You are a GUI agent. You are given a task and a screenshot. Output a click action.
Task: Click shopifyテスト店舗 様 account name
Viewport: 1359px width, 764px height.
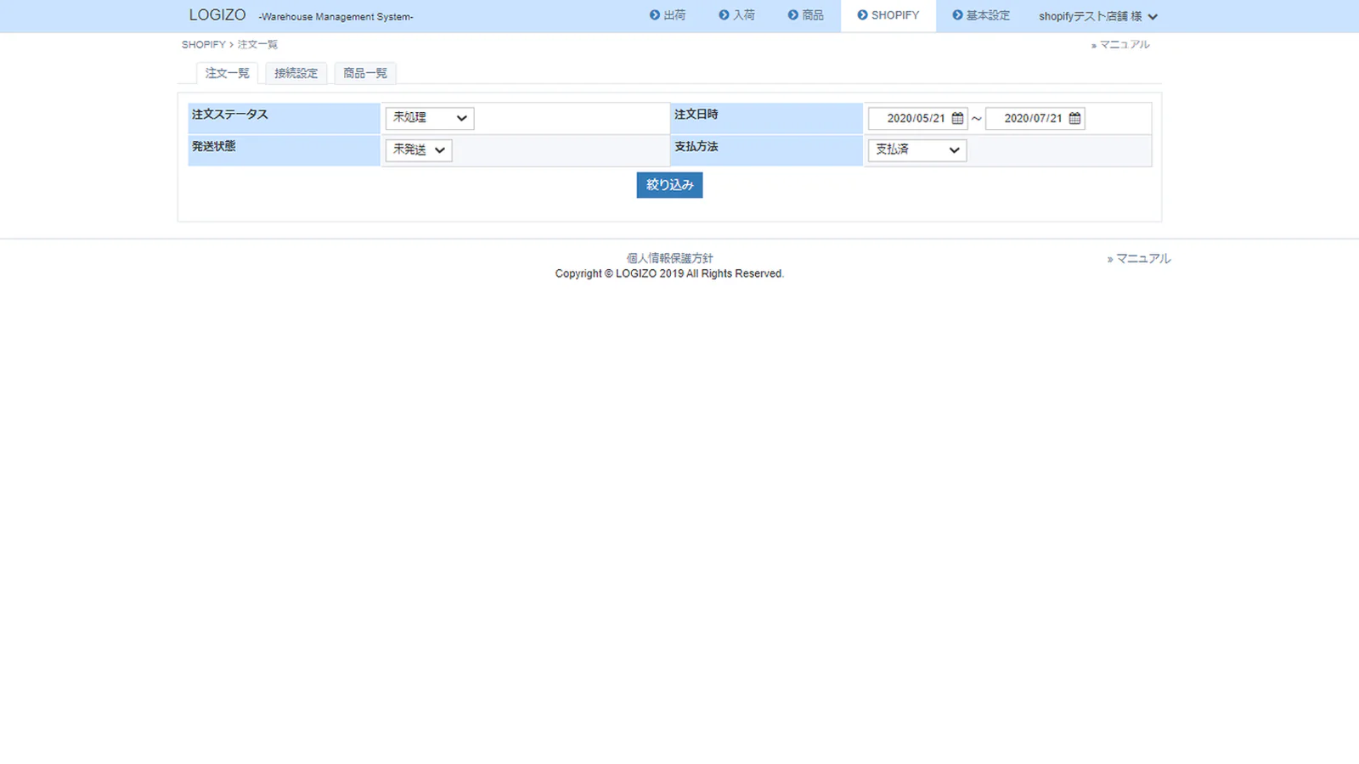coord(1090,16)
